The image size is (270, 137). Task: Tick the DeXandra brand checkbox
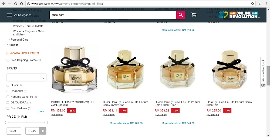(x=8, y=91)
